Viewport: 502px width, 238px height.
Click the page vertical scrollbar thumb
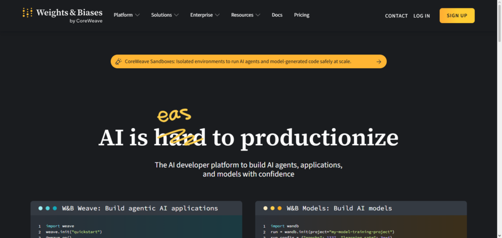coord(499,24)
